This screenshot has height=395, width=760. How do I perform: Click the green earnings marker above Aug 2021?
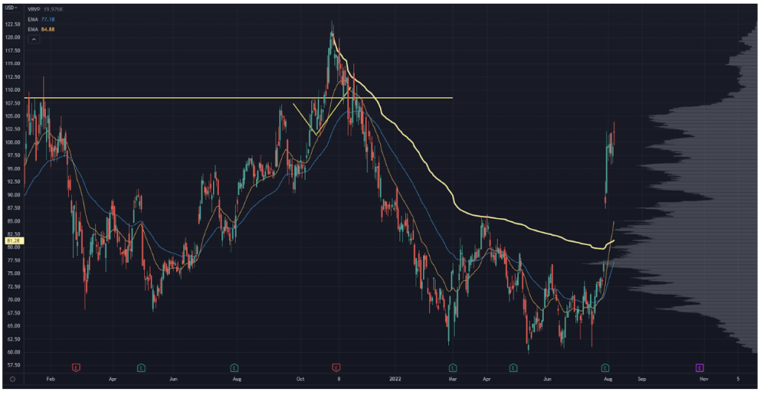click(x=234, y=368)
